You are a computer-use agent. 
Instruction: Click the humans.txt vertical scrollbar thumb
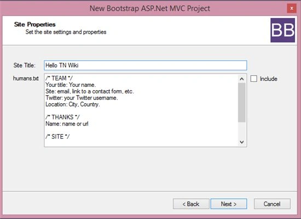pos(242,103)
